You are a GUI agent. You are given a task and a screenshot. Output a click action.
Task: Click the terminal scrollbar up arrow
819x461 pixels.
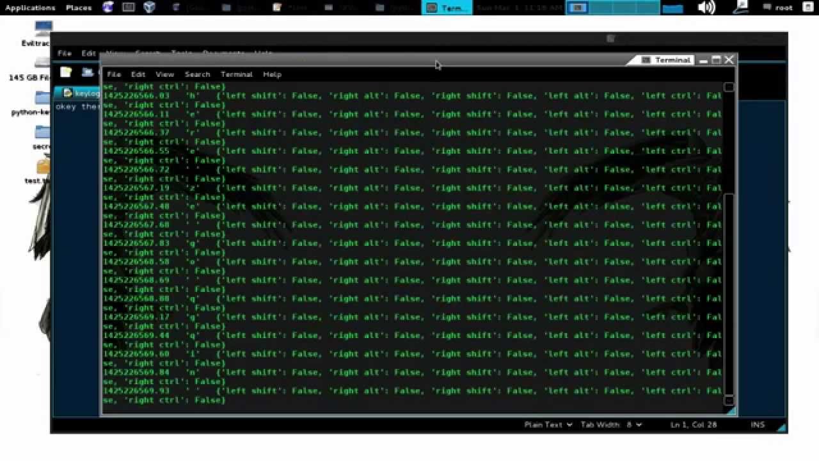pos(729,87)
